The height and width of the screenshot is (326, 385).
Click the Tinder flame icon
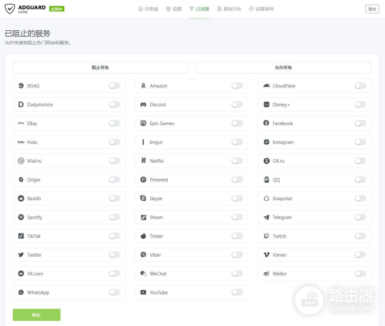pos(143,236)
